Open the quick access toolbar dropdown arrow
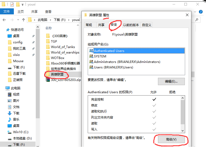Viewport: 206px width, 147px height. click(x=23, y=4)
